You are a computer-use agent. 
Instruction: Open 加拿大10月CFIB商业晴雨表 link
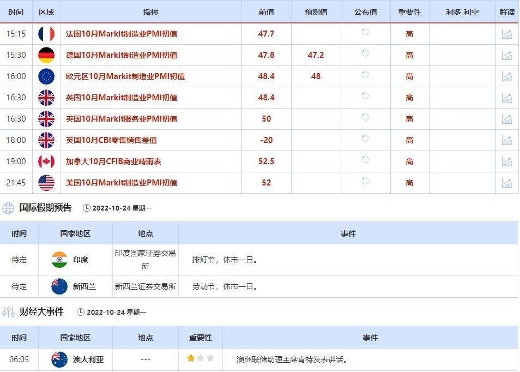113,161
